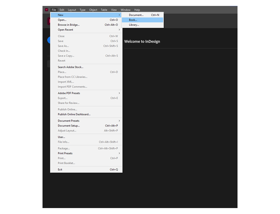Click the Import XML... entry
This screenshot has width=280, height=214.
point(86,82)
